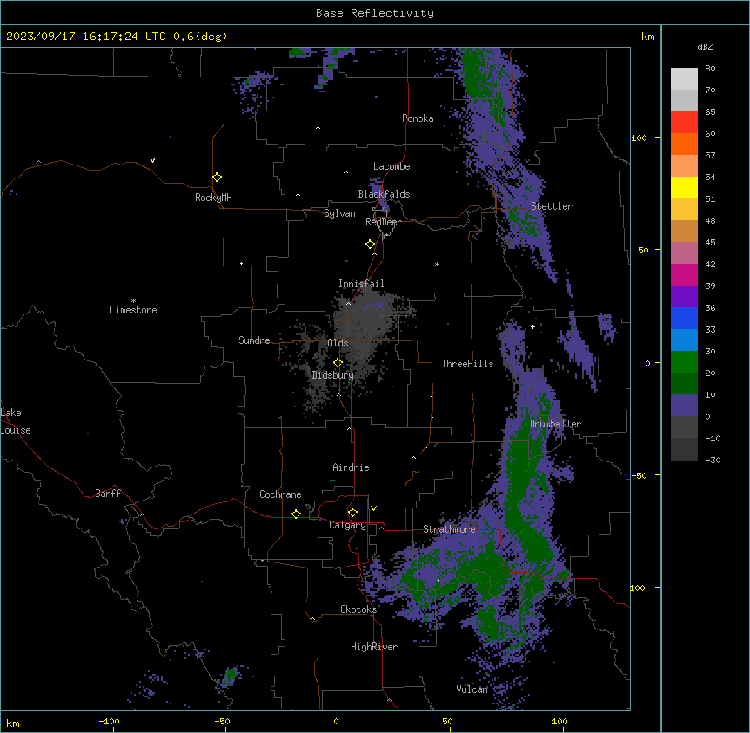Click yellow diamond marker near Didsbury
The image size is (750, 733).
[x=338, y=362]
